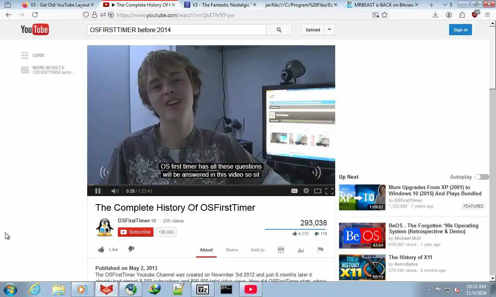This screenshot has width=496, height=297.
Task: Click the Sign in button
Action: pos(460,30)
